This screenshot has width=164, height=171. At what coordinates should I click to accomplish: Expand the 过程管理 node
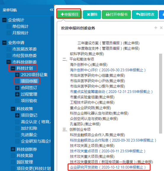17,94
